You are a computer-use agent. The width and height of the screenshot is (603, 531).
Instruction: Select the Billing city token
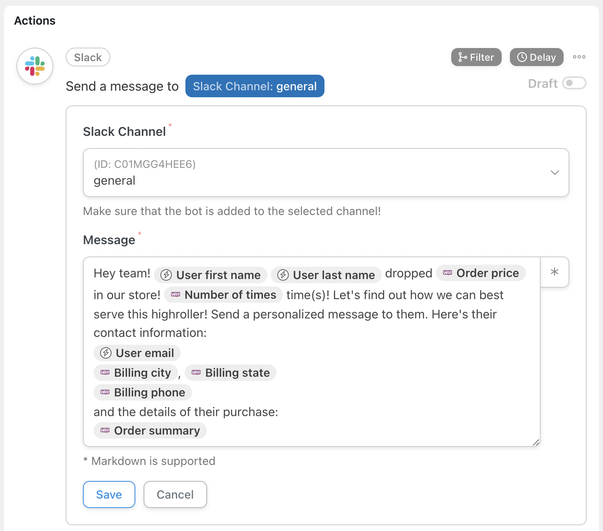[x=136, y=373]
